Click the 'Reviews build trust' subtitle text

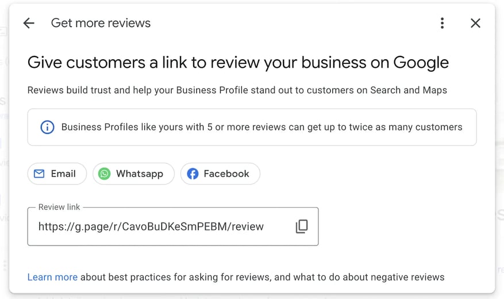point(237,90)
